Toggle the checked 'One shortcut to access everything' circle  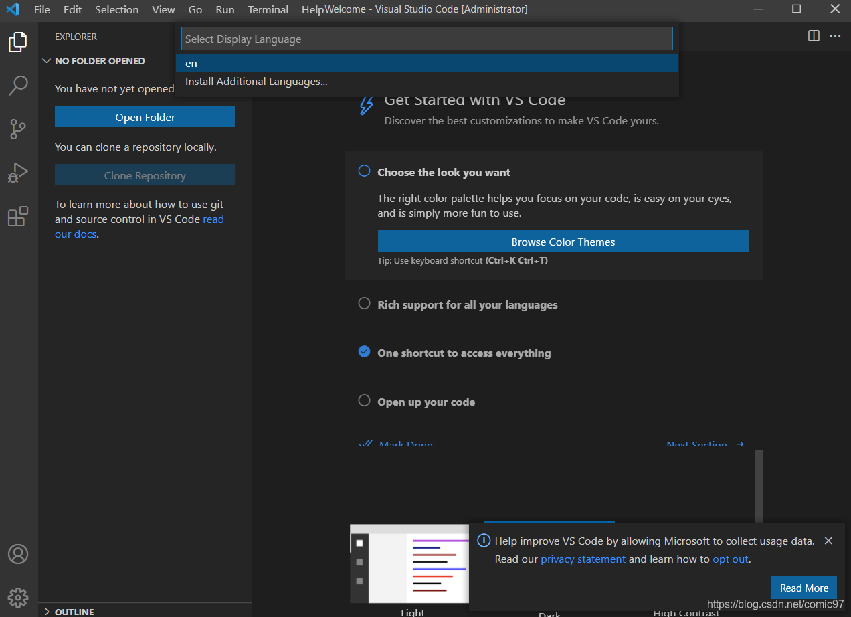[x=364, y=352]
